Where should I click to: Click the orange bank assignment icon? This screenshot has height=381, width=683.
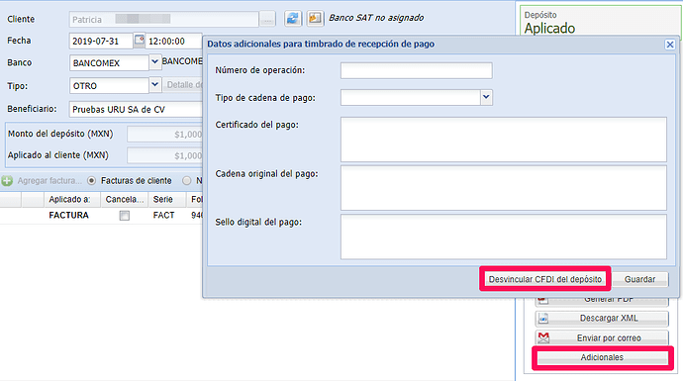(315, 18)
